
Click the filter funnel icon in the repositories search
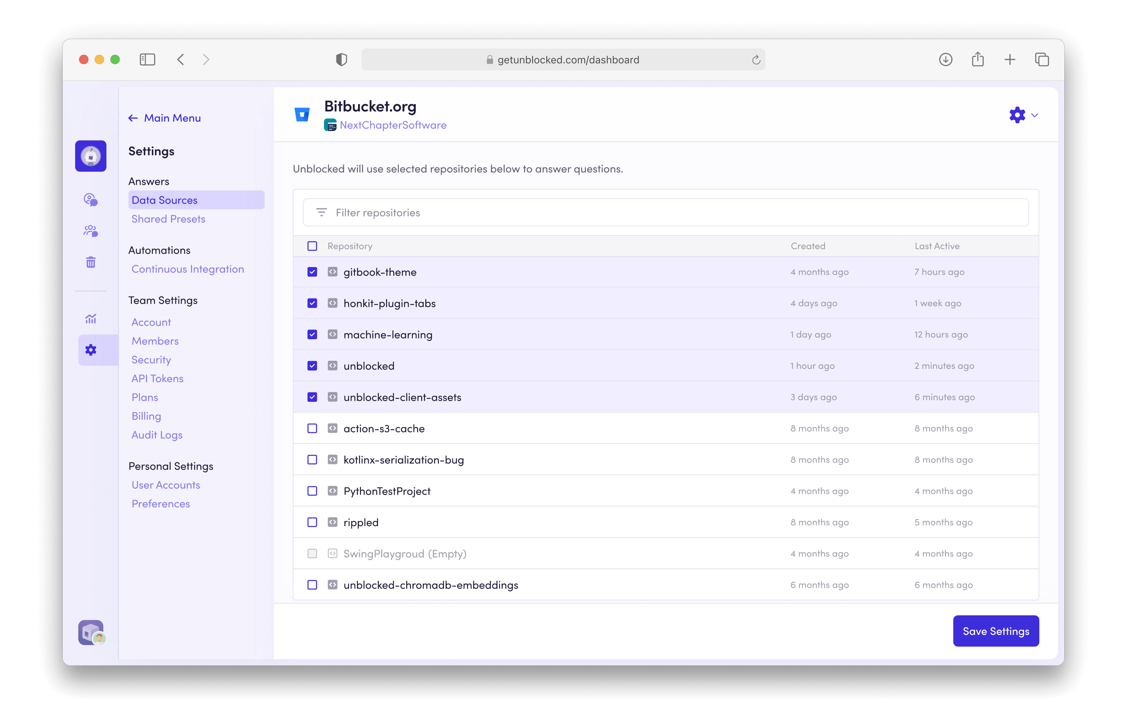tap(322, 212)
